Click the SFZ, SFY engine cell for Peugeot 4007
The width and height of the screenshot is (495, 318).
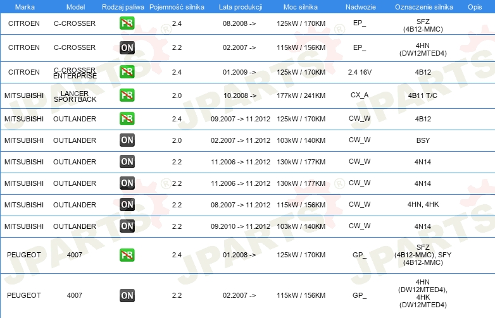tap(423, 255)
